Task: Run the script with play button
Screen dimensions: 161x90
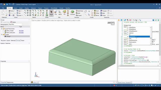Action: click(158, 20)
